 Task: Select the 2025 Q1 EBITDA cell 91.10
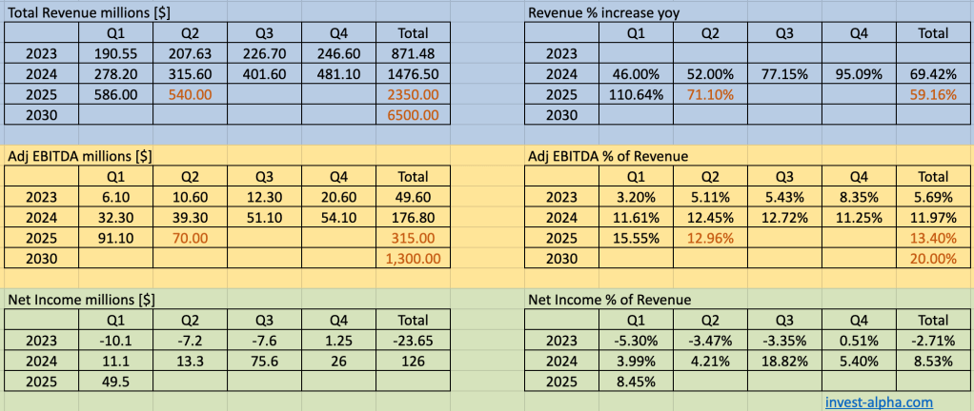118,238
